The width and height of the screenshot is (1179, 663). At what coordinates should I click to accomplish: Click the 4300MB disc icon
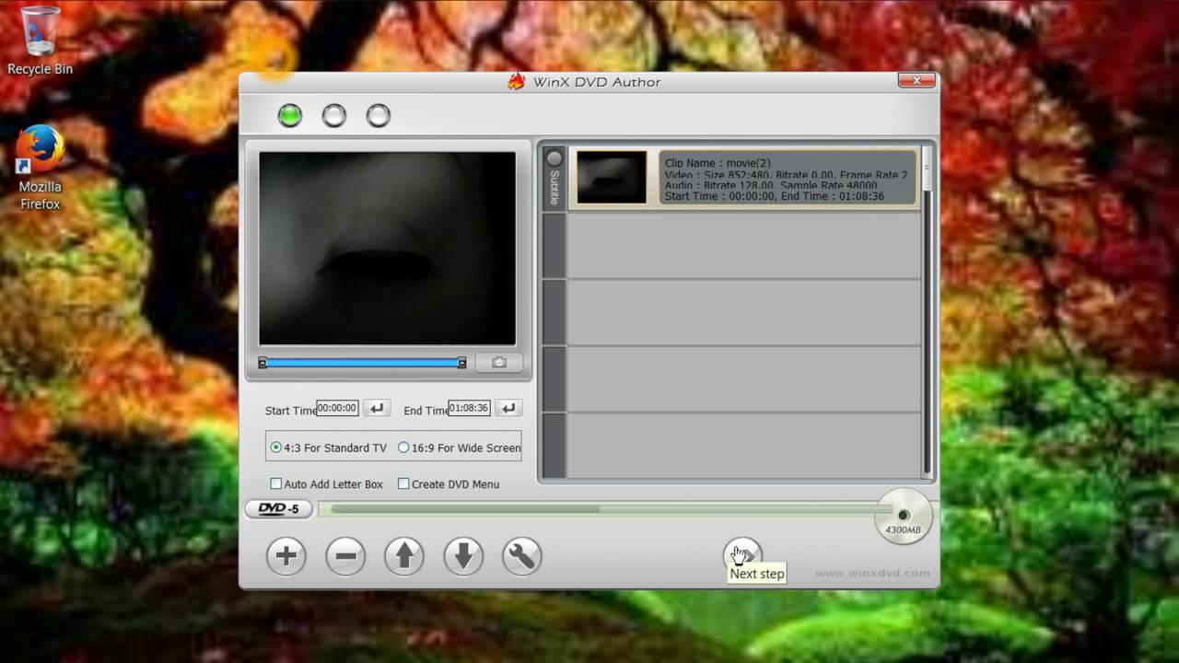(x=903, y=517)
